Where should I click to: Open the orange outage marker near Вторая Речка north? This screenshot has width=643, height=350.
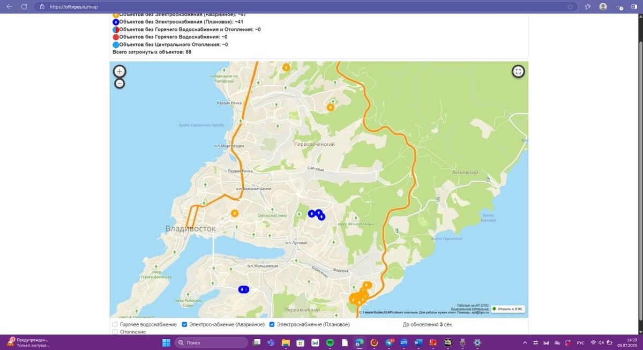(x=286, y=68)
